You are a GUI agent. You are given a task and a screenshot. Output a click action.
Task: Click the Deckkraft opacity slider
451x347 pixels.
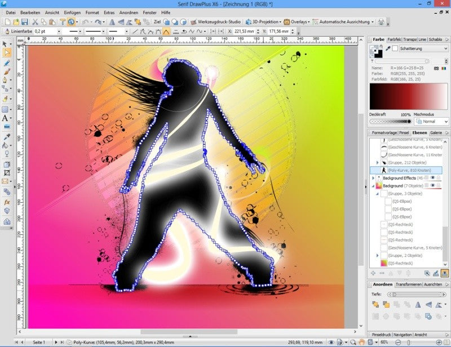(x=390, y=122)
